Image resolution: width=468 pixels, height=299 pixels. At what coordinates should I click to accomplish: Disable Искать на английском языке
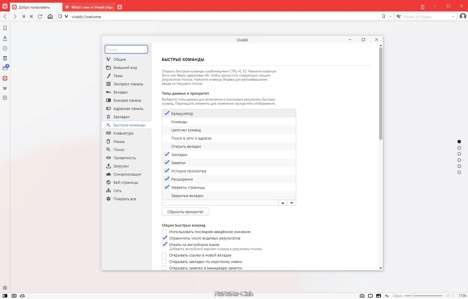[x=165, y=244]
